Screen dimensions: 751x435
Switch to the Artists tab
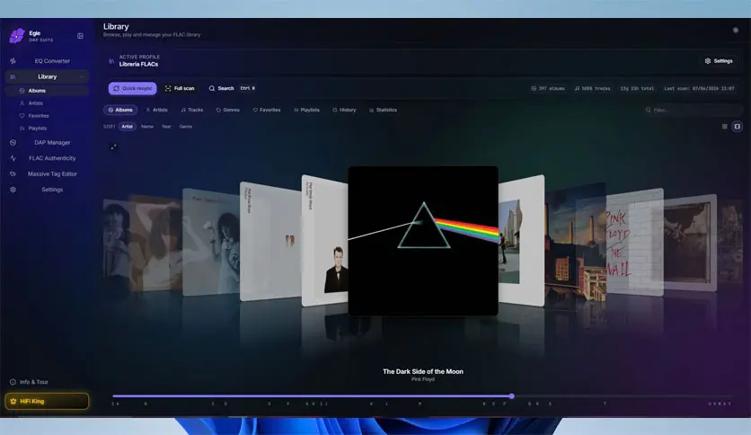156,111
